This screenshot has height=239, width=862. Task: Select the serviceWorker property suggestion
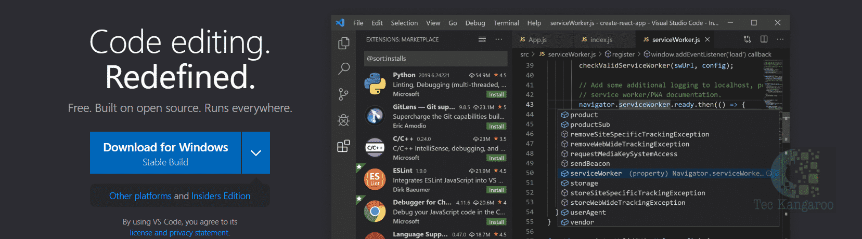(669, 174)
